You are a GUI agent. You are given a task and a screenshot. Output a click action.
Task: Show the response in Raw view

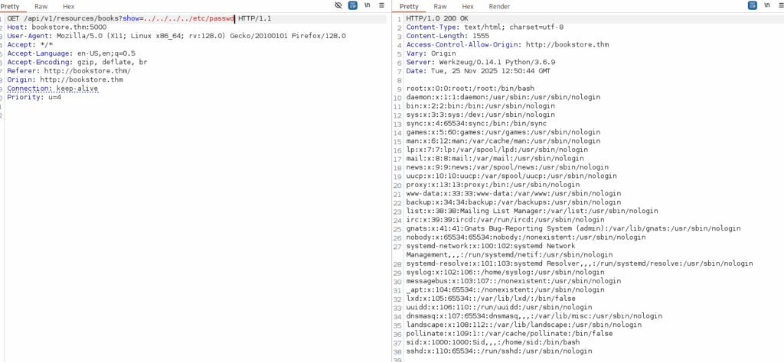click(x=439, y=6)
